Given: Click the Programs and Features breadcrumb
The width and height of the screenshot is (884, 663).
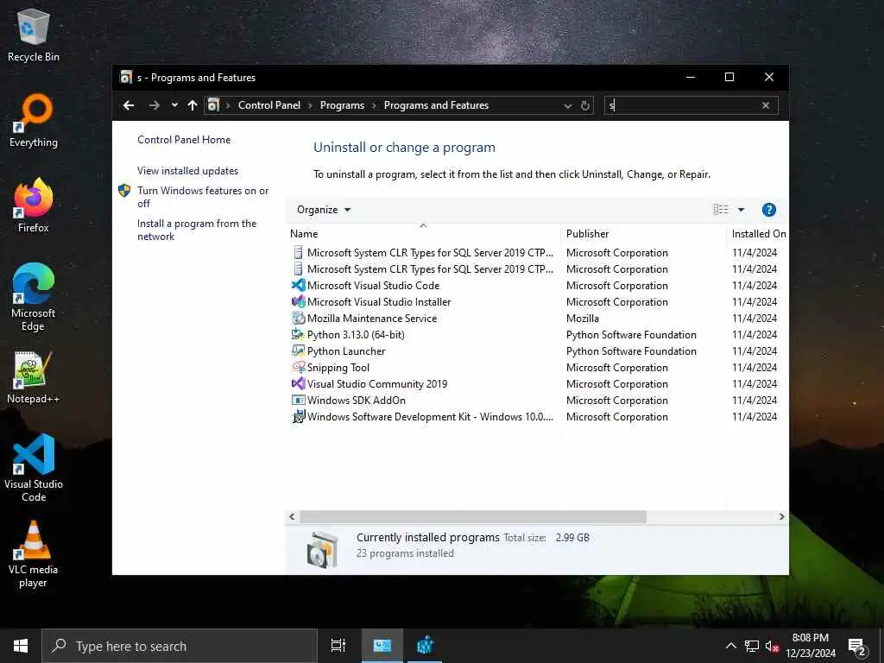Looking at the screenshot, I should pyautogui.click(x=436, y=105).
